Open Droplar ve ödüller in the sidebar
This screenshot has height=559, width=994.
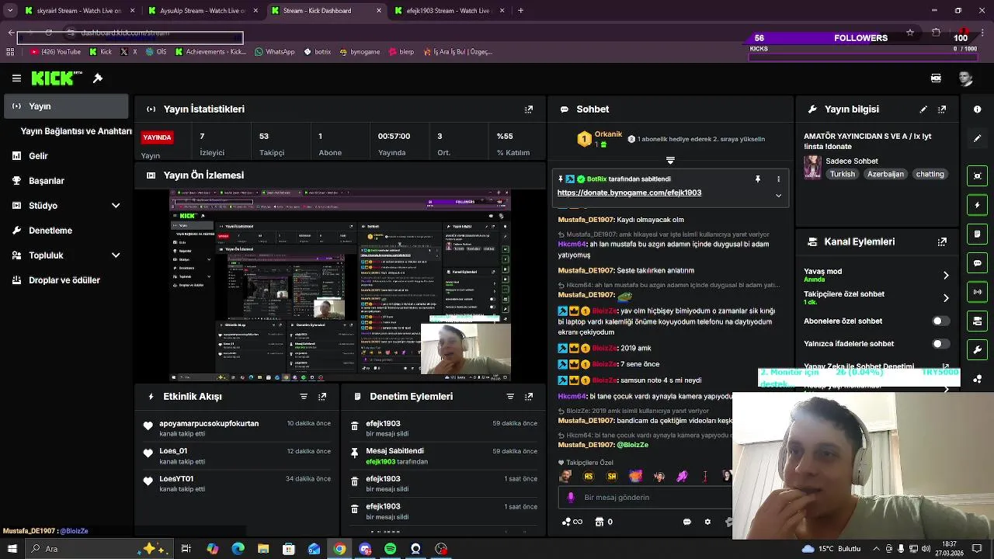(x=66, y=280)
